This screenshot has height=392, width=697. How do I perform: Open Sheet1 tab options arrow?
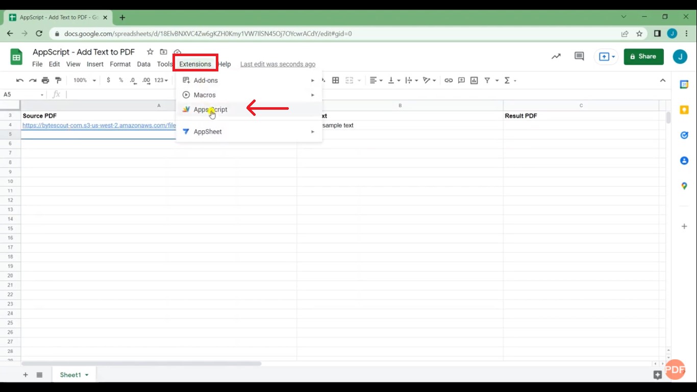click(87, 375)
